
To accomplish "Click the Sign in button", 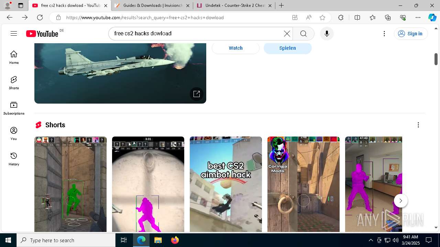I will [x=410, y=33].
